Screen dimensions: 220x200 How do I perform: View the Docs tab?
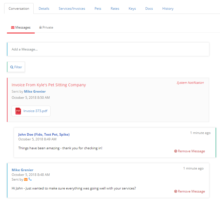pyautogui.click(x=149, y=9)
